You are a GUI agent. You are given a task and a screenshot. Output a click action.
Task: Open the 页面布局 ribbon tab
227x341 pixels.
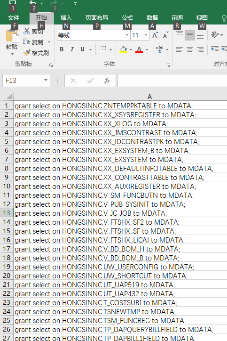(x=96, y=17)
